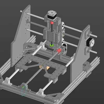Image resolution: width=104 pixels, height=104 pixels.
Task: Pick the triangular corner bracket at front right
Action: (x=54, y=97)
